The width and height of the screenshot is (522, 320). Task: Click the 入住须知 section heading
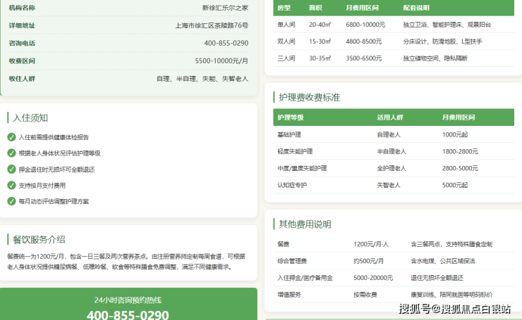tap(30, 118)
